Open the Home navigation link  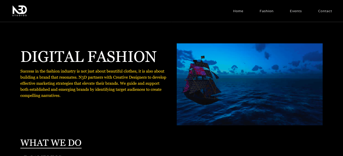(x=238, y=11)
